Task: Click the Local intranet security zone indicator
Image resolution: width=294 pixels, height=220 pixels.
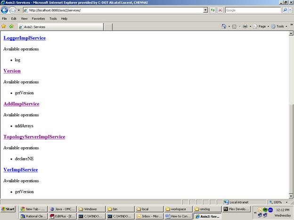Action: pos(236,202)
